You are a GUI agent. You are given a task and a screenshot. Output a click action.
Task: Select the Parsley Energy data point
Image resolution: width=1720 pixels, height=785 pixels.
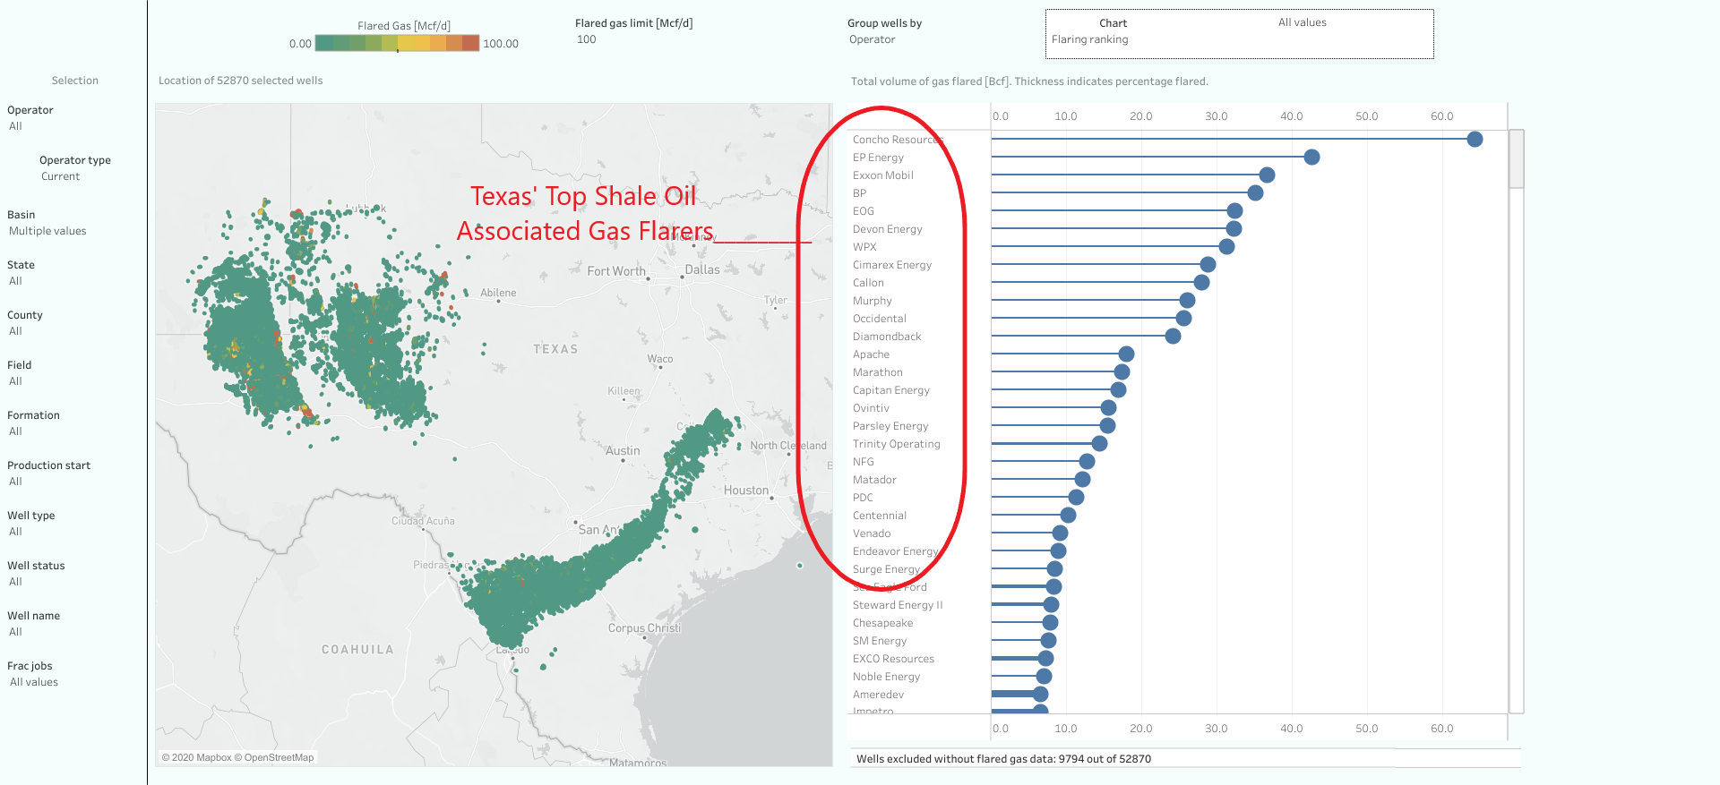click(x=1107, y=425)
